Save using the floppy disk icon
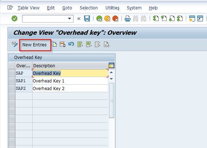207x148 pixels. point(87,18)
